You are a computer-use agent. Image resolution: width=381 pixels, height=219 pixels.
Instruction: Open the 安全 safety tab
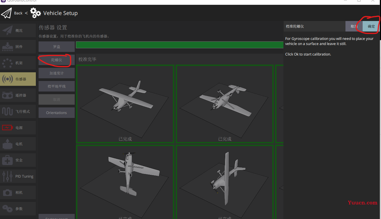pyautogui.click(x=18, y=160)
